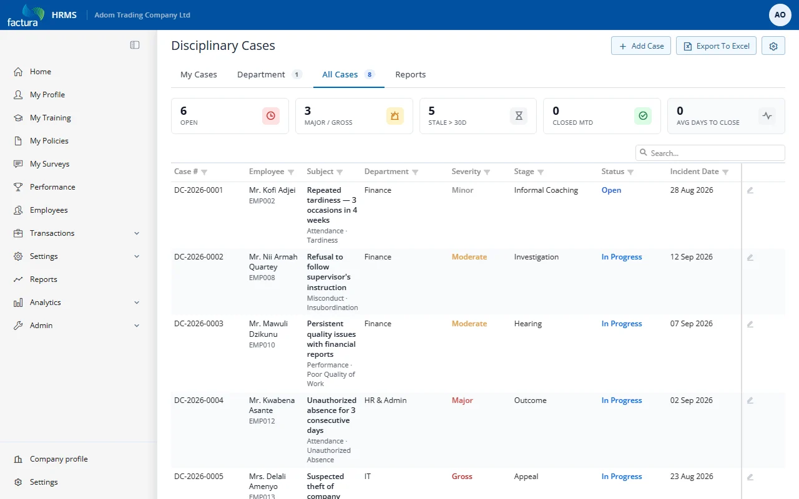Open the Severity column filter
799x499 pixels.
[487, 172]
